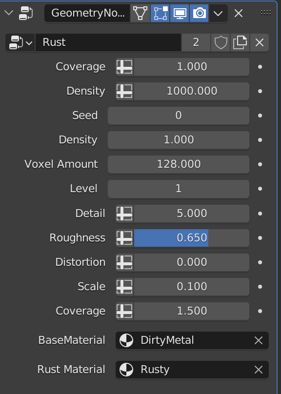Enable fake user shield icon
281x394 pixels.
(221, 42)
